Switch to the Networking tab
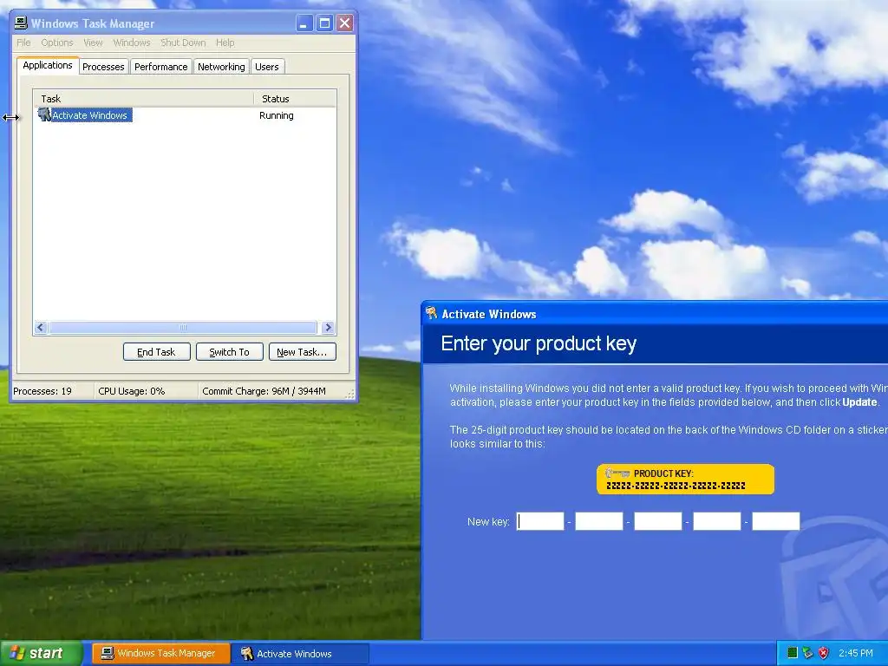 (x=221, y=67)
